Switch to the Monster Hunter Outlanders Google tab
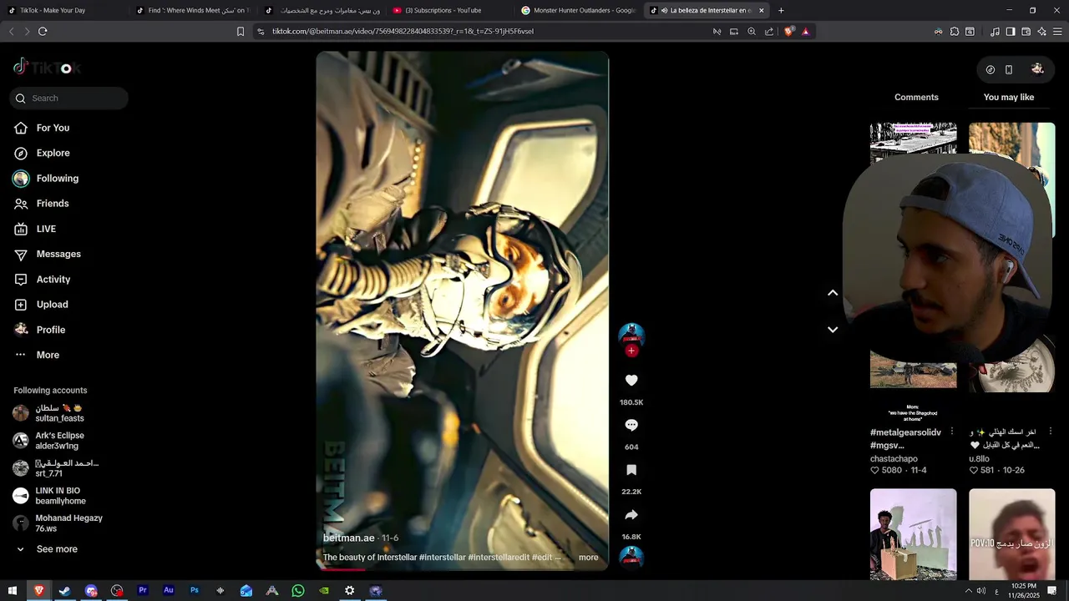1069x601 pixels. coord(578,11)
